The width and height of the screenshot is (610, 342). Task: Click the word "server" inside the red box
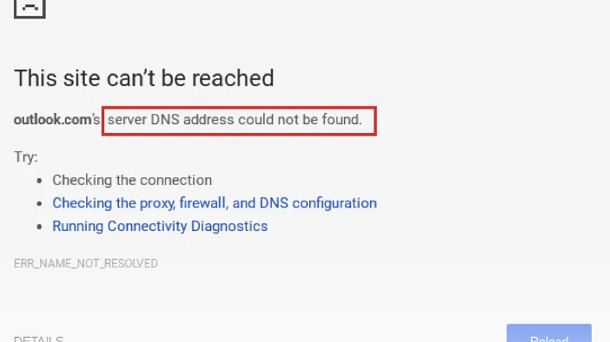point(127,119)
